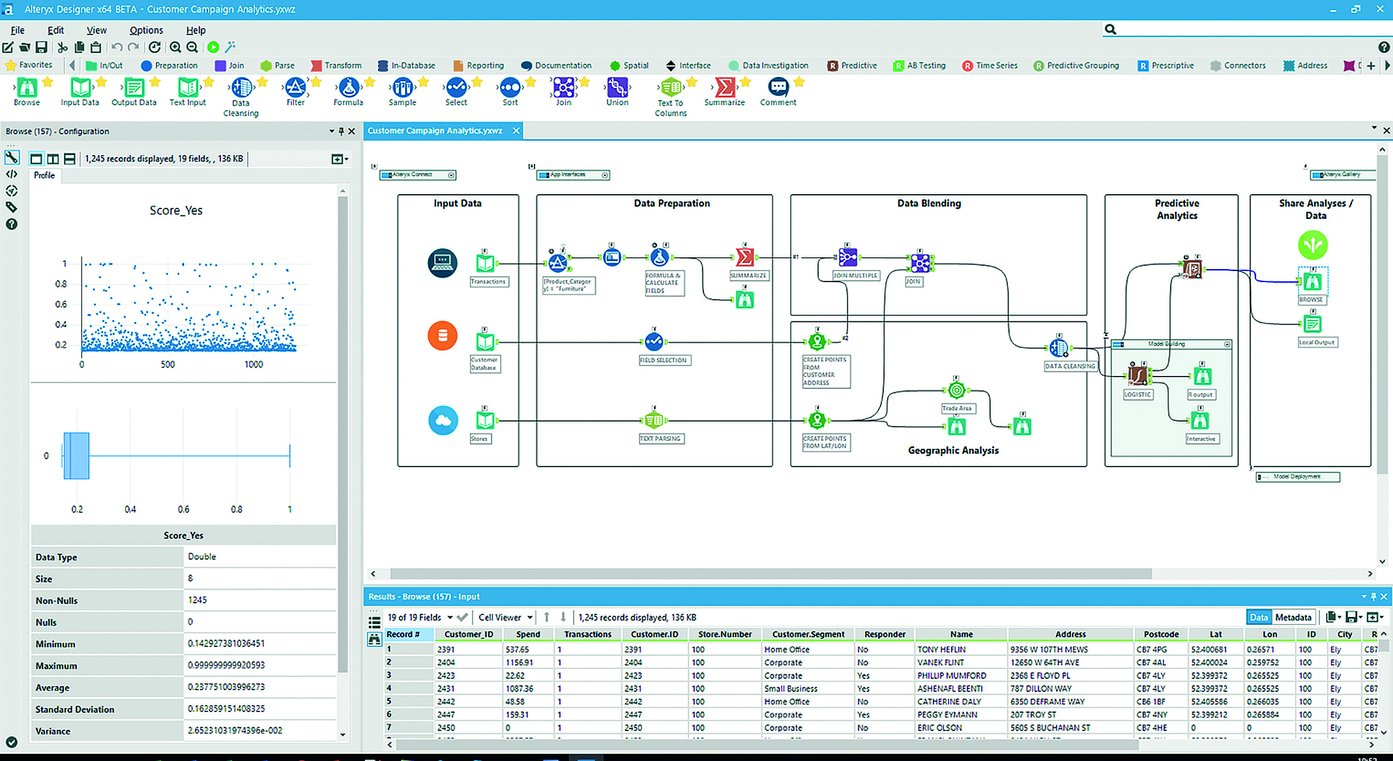Save the workflow using the toolbar disk icon
The width and height of the screenshot is (1393, 761).
[41, 47]
